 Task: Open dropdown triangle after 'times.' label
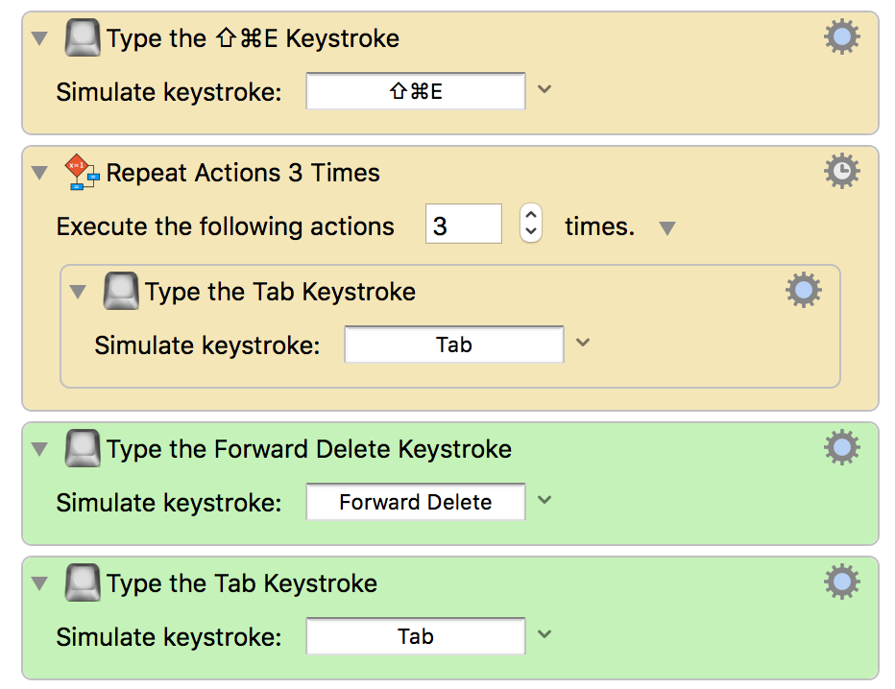666,228
